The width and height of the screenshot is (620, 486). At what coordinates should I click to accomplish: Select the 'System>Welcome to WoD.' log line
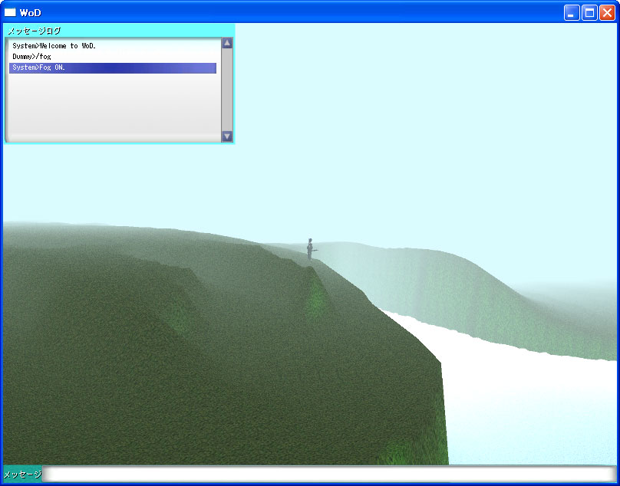54,46
